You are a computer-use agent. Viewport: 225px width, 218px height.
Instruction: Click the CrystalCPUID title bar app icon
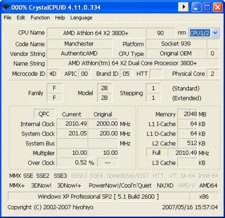[5, 7]
